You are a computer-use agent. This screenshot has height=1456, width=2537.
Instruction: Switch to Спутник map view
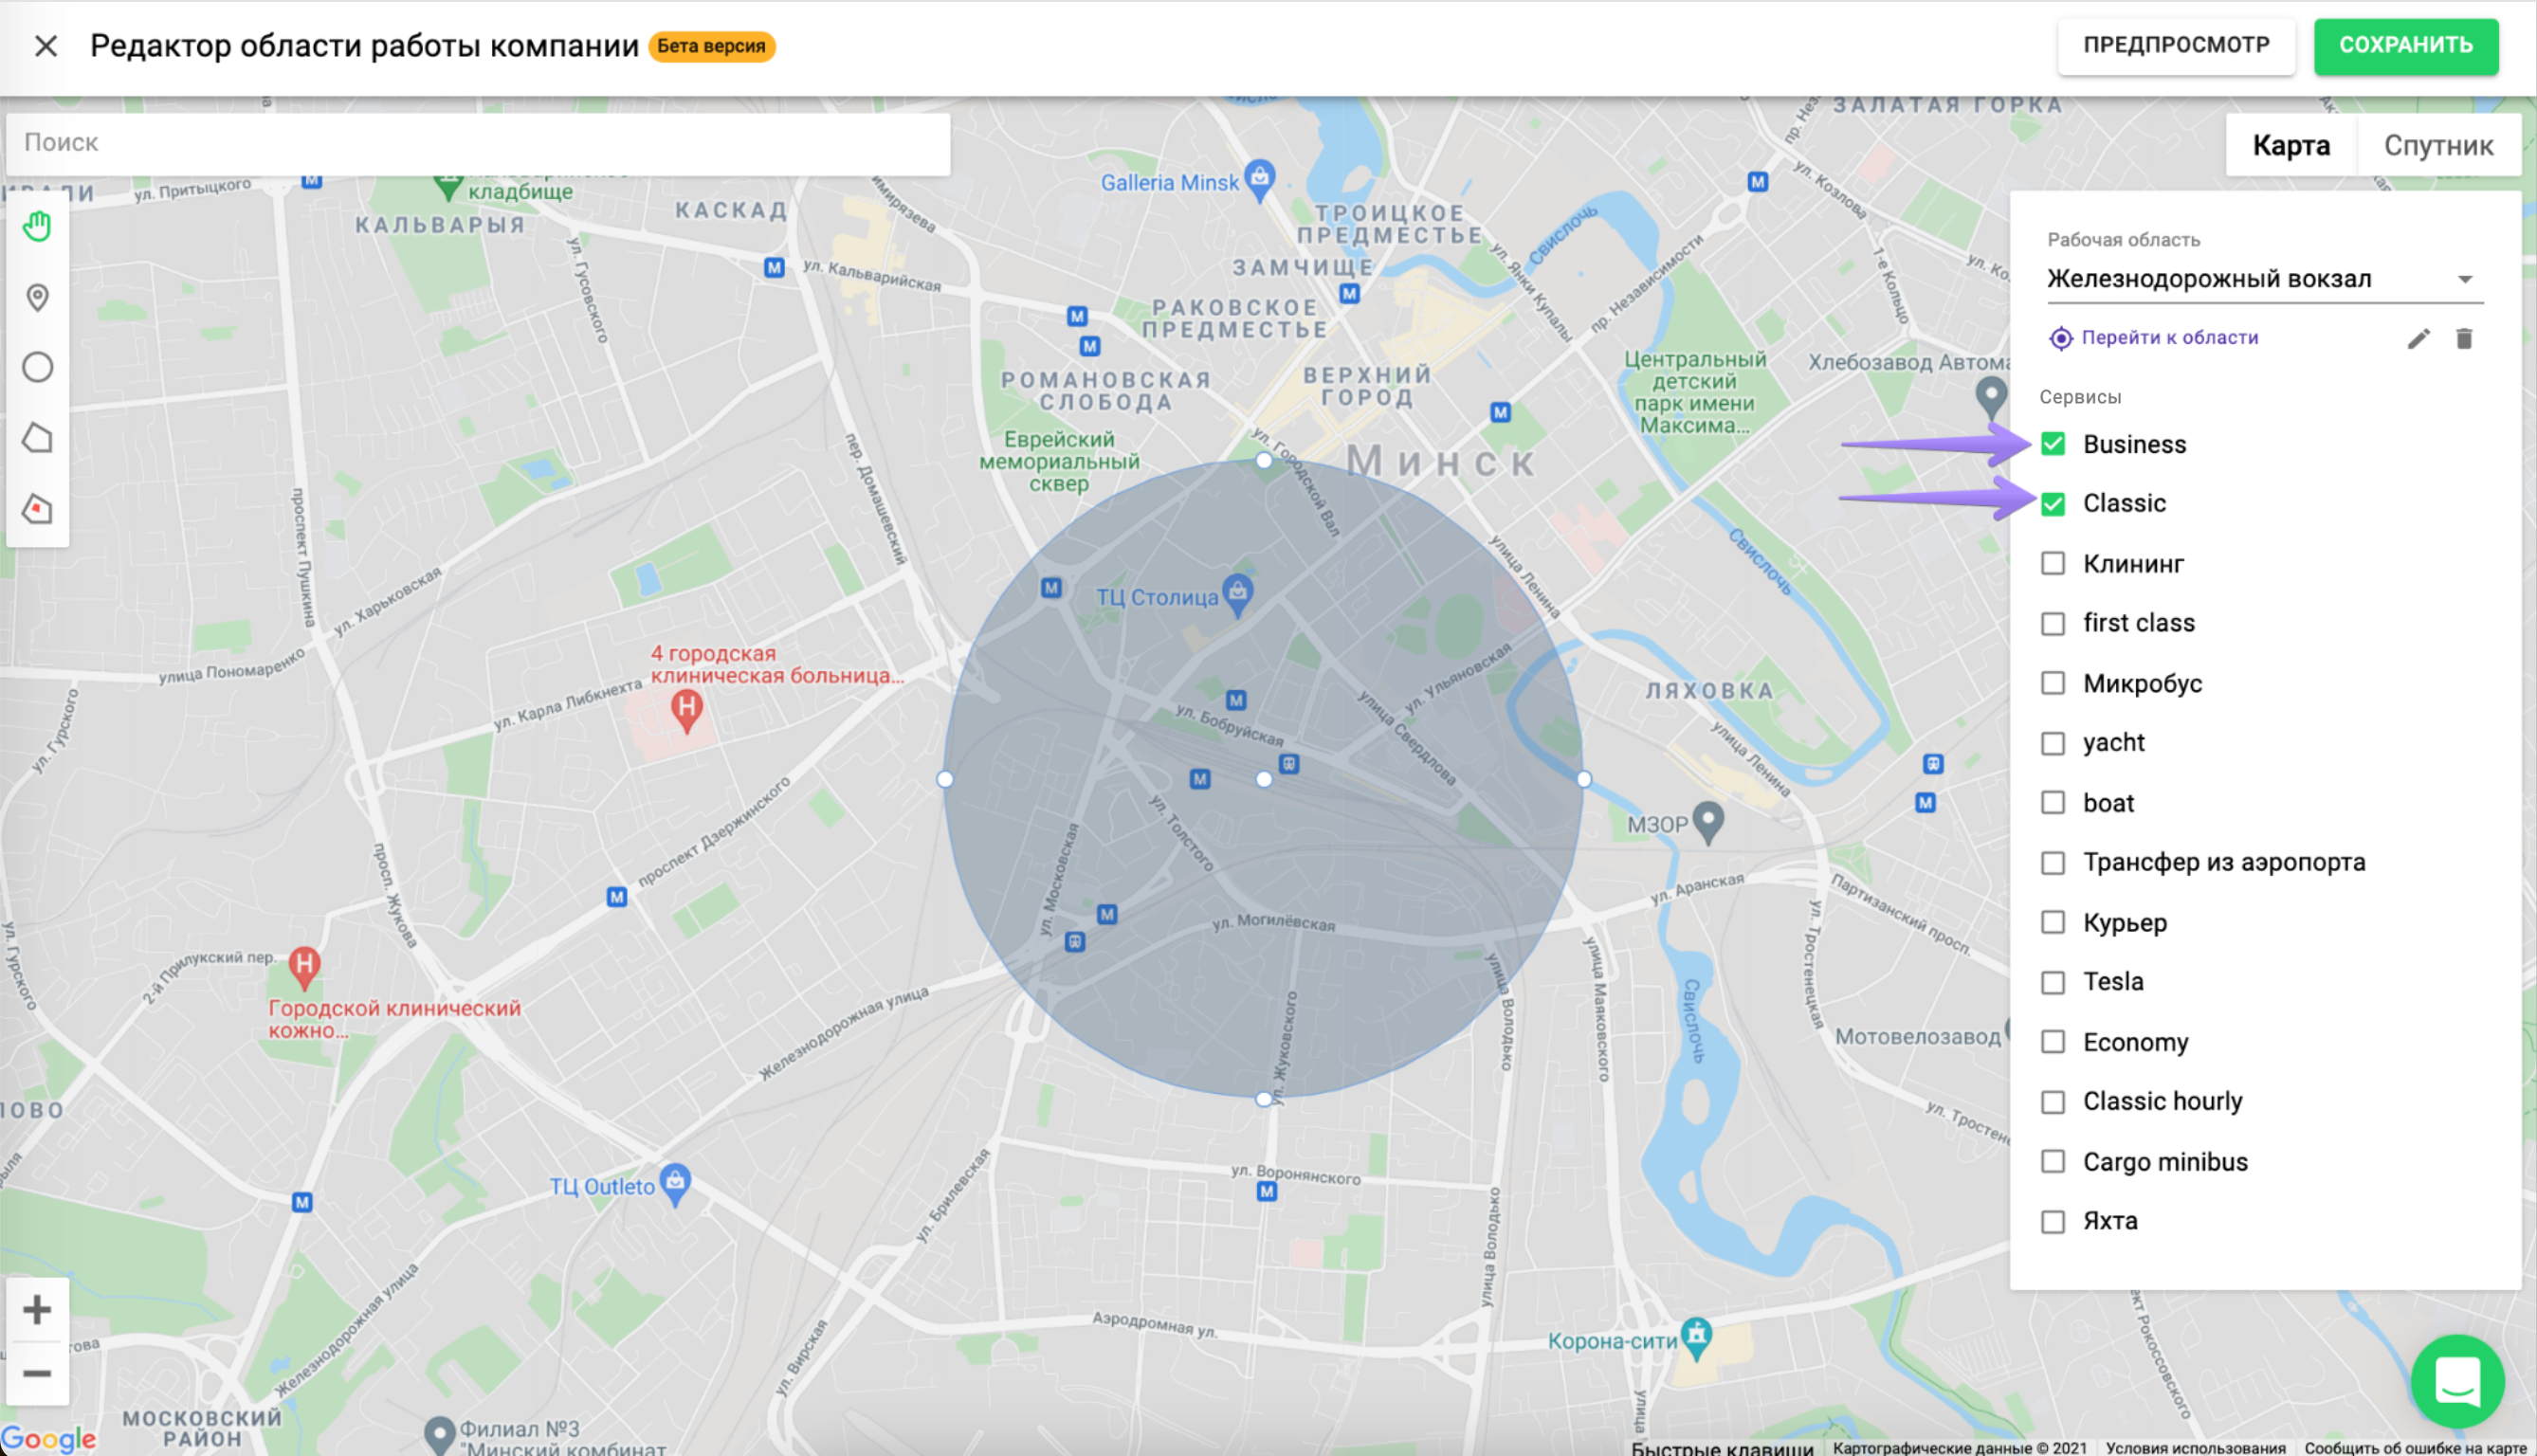[2438, 146]
